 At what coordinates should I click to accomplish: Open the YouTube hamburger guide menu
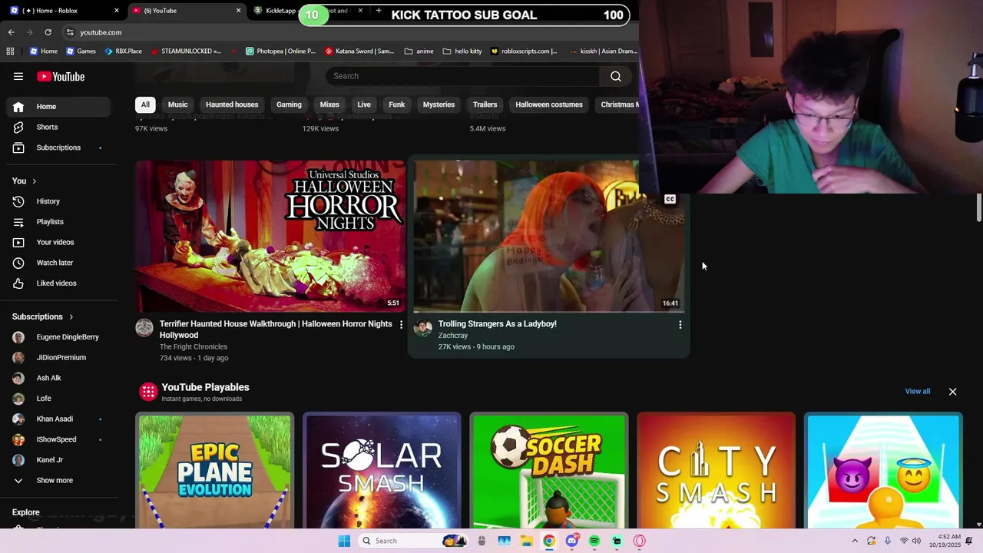pyautogui.click(x=18, y=76)
